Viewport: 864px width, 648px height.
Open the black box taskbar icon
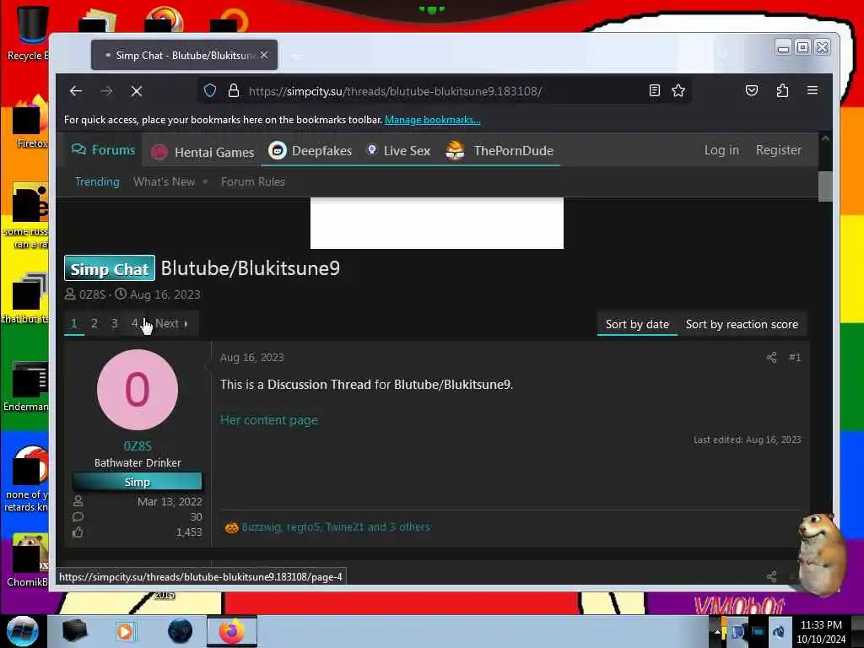coord(74,631)
